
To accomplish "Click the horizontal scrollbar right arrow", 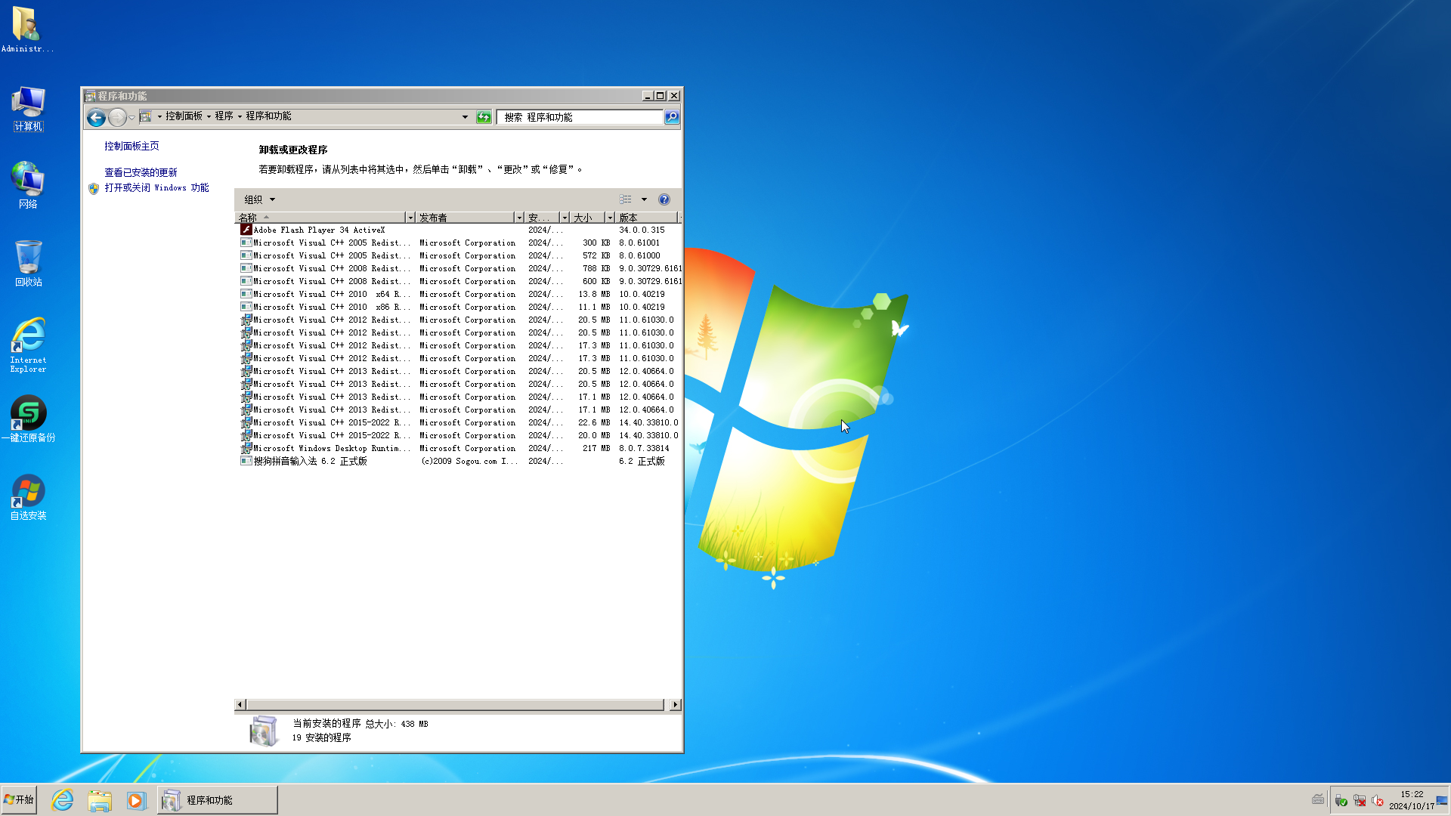I will 675,705.
